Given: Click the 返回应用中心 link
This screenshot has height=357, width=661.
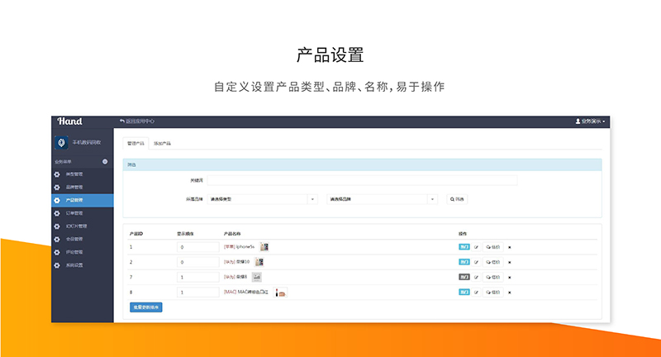Looking at the screenshot, I should point(137,121).
